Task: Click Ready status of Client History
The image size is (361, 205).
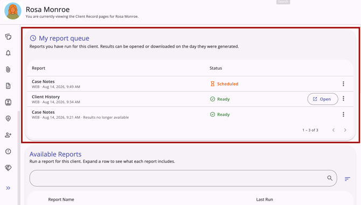Action: [x=220, y=99]
